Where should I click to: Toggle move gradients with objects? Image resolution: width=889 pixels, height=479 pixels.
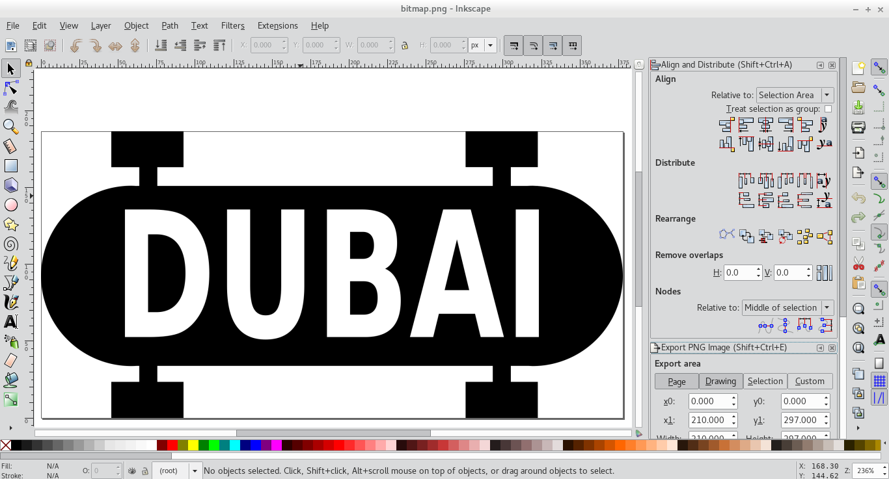click(x=553, y=45)
